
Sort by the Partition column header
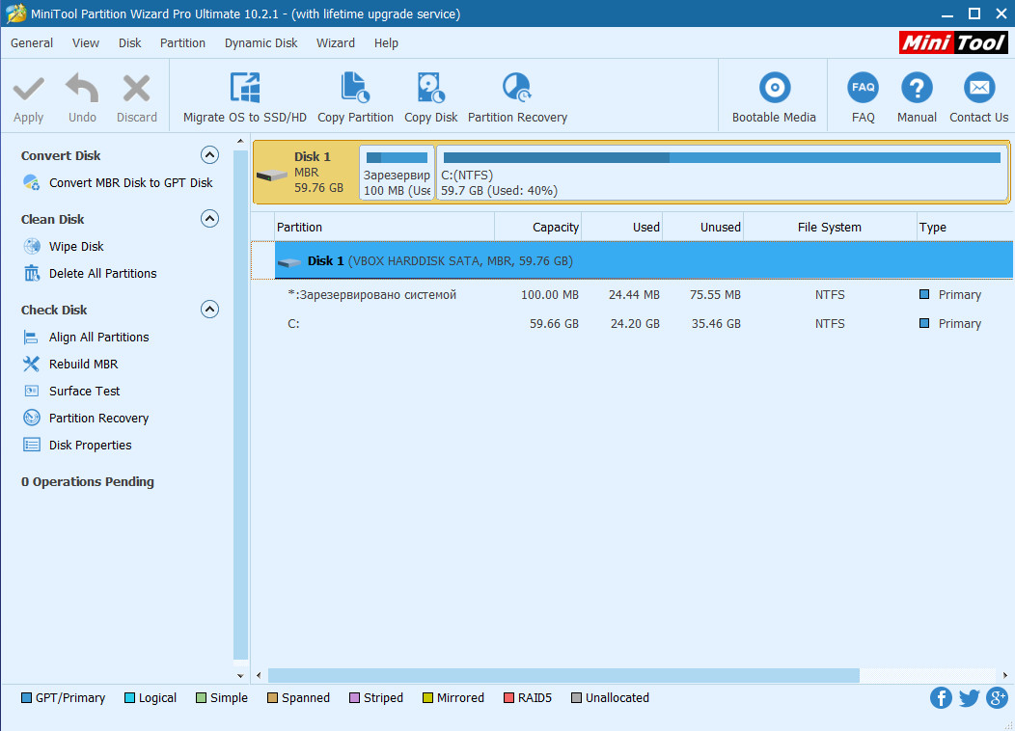pyautogui.click(x=385, y=227)
